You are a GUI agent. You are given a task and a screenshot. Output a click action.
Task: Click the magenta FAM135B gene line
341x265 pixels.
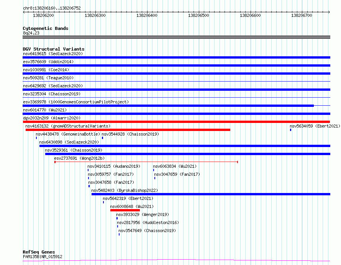point(176,260)
